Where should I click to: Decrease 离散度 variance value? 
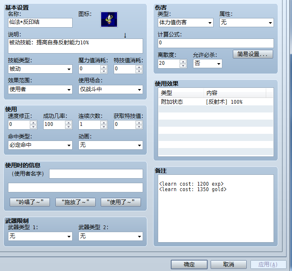click(183, 66)
